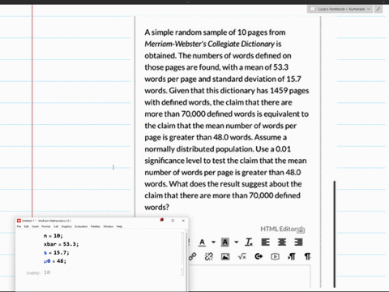389x292 pixels.
Task: Open the math equation square-root icon
Action: (x=242, y=256)
